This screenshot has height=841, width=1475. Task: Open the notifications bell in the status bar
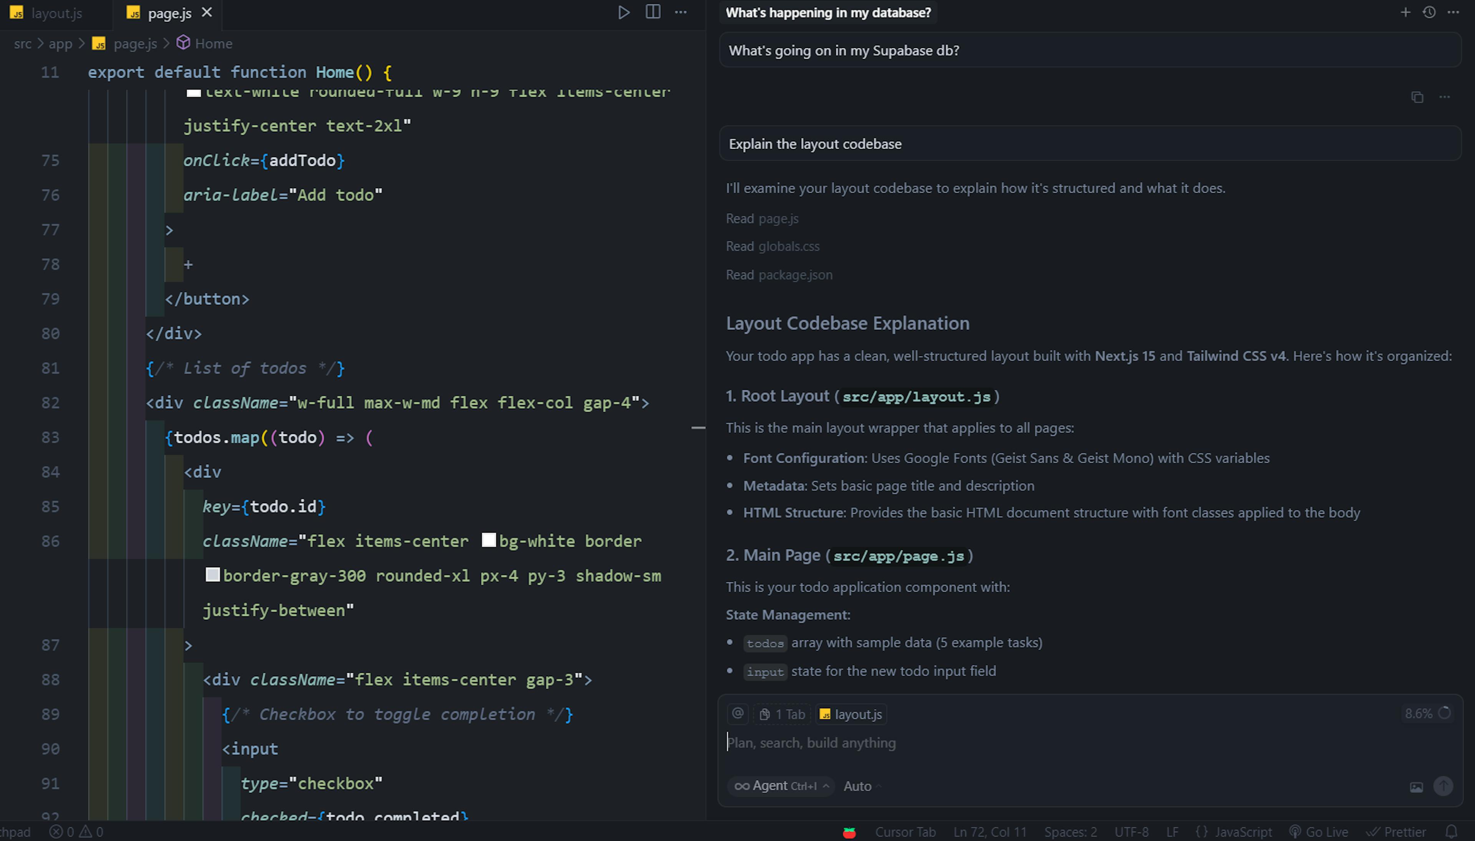click(1451, 832)
